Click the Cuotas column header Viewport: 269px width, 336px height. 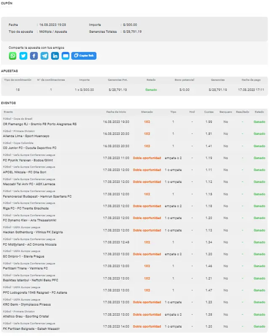click(209, 112)
